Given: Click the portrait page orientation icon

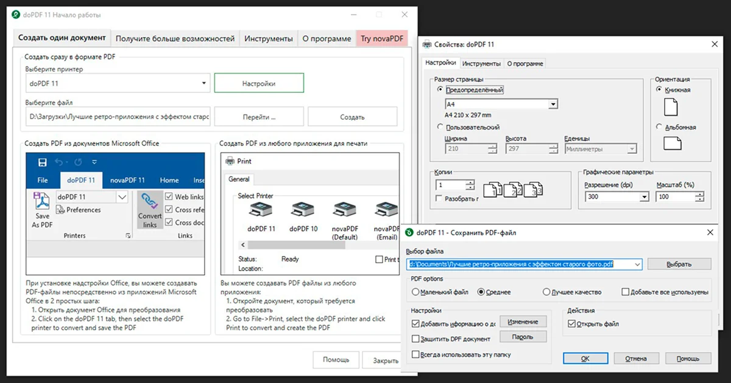Looking at the screenshot, I should [670, 108].
